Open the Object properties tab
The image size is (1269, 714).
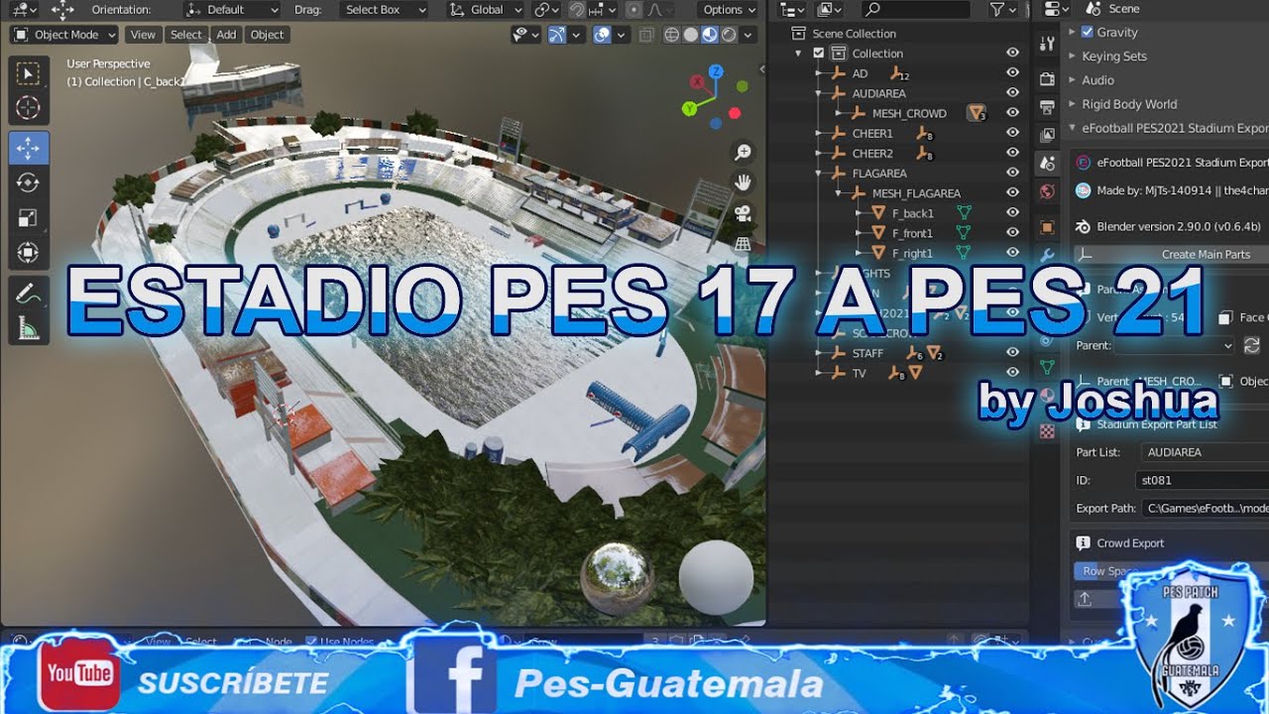pyautogui.click(x=1047, y=227)
